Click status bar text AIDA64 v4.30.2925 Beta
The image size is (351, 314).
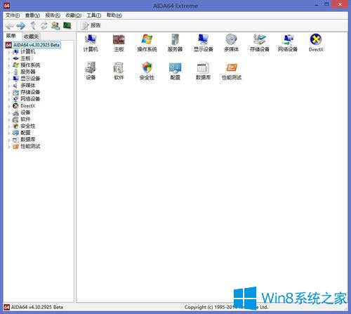[37, 307]
